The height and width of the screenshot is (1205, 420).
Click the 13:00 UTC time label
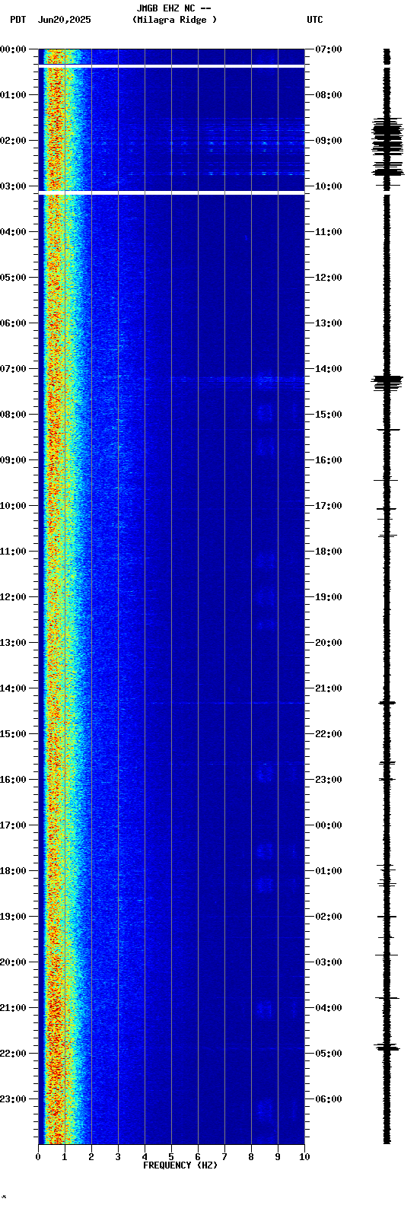click(x=329, y=323)
